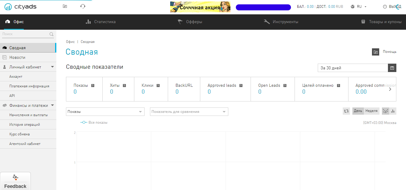
Task: Open the Feedback widget
Action: (x=15, y=181)
